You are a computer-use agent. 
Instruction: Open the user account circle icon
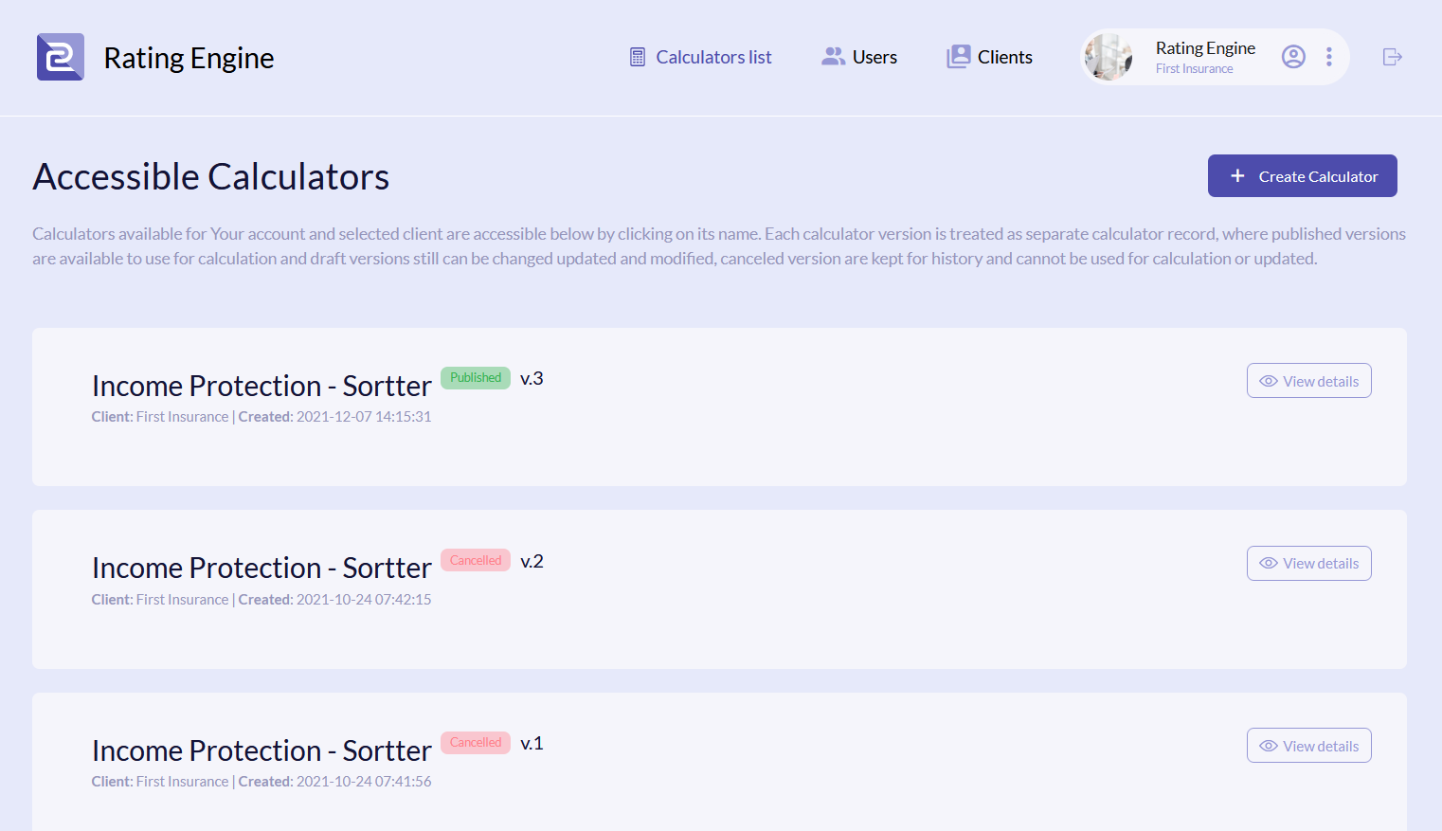pos(1293,57)
